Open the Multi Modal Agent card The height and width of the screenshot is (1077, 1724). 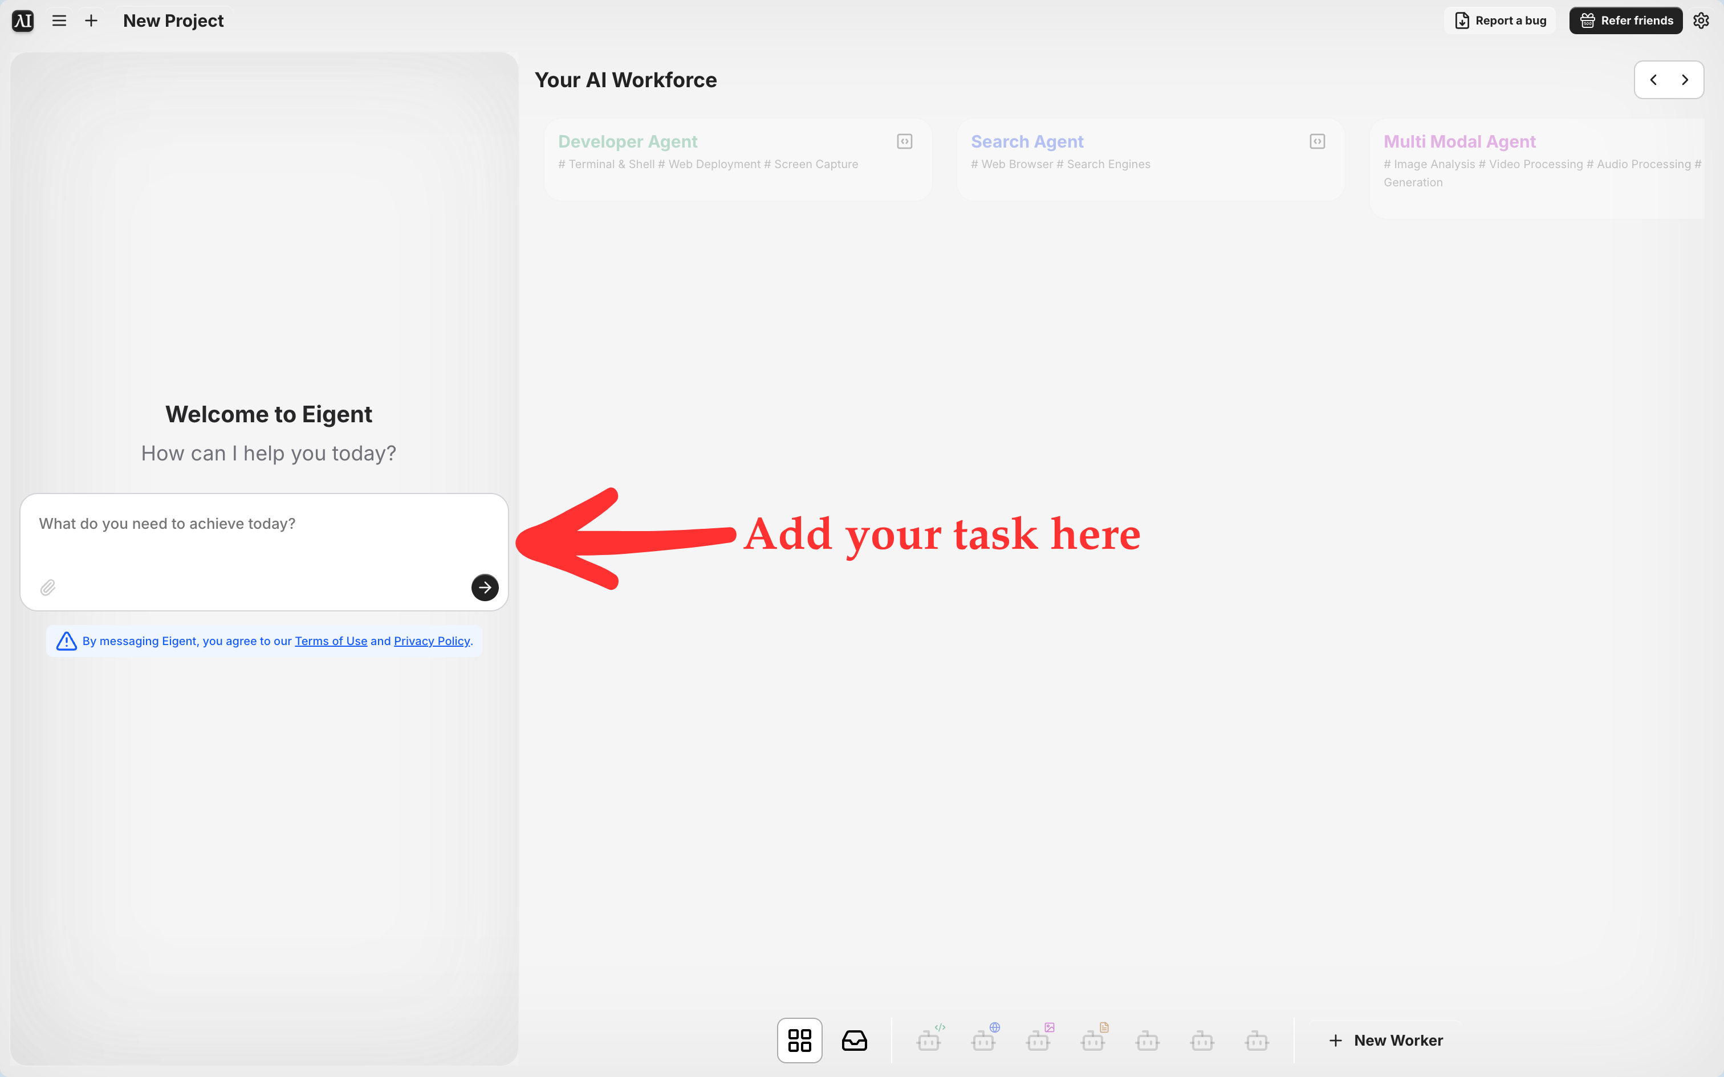[1538, 169]
